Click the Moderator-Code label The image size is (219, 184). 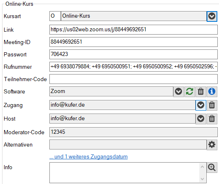(24, 132)
